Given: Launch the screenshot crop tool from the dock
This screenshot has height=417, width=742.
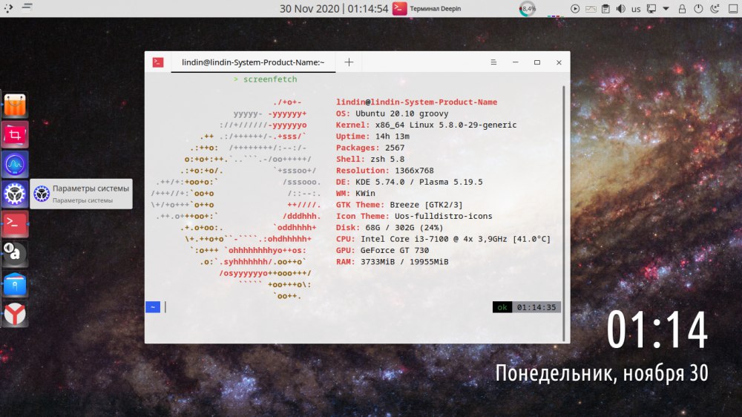Looking at the screenshot, I should pos(15,134).
